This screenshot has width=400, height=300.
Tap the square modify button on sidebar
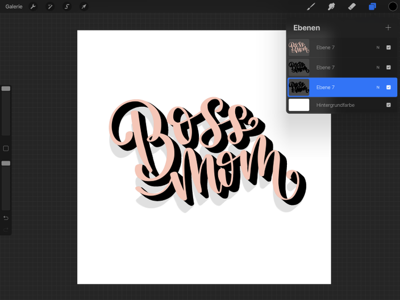(6, 148)
